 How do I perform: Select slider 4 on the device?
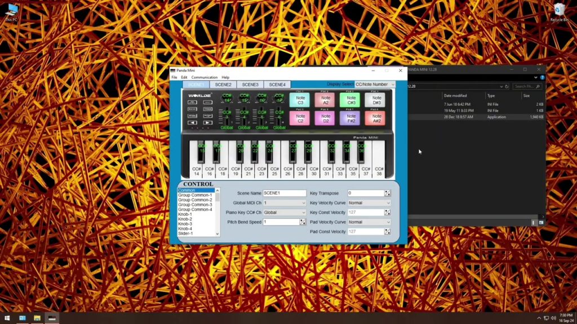pyautogui.click(x=279, y=116)
